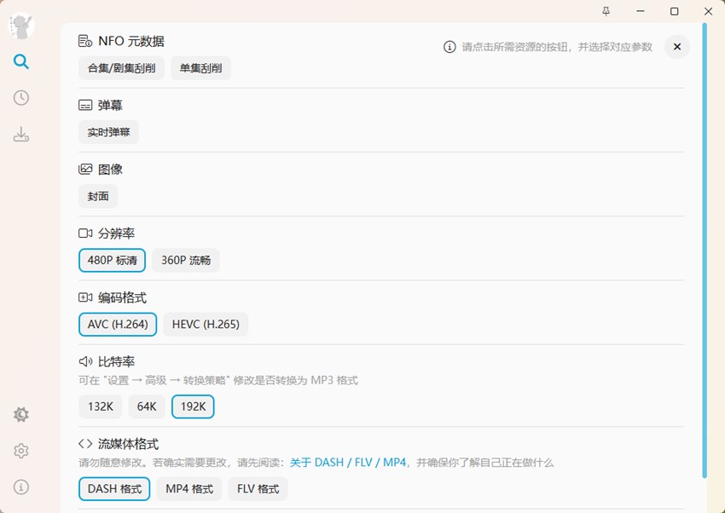Viewport: 725px width, 513px height.
Task: Click the pin icon in the title bar
Action: tap(607, 11)
